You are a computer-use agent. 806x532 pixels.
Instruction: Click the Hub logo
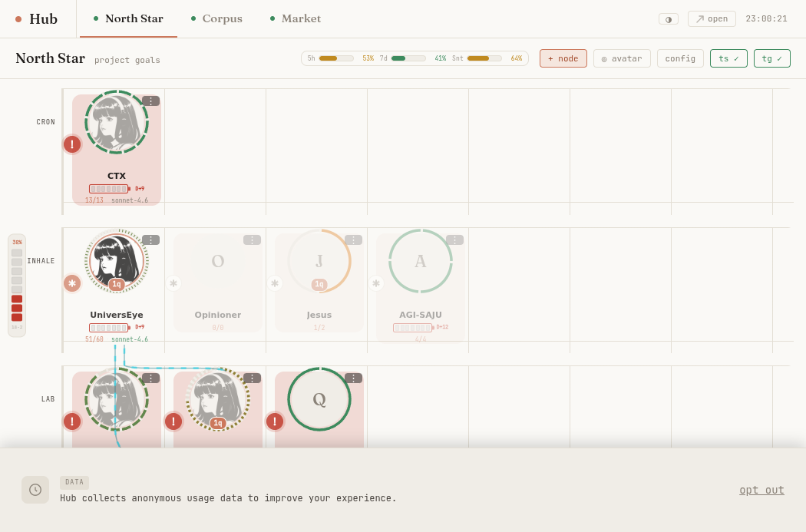(37, 19)
